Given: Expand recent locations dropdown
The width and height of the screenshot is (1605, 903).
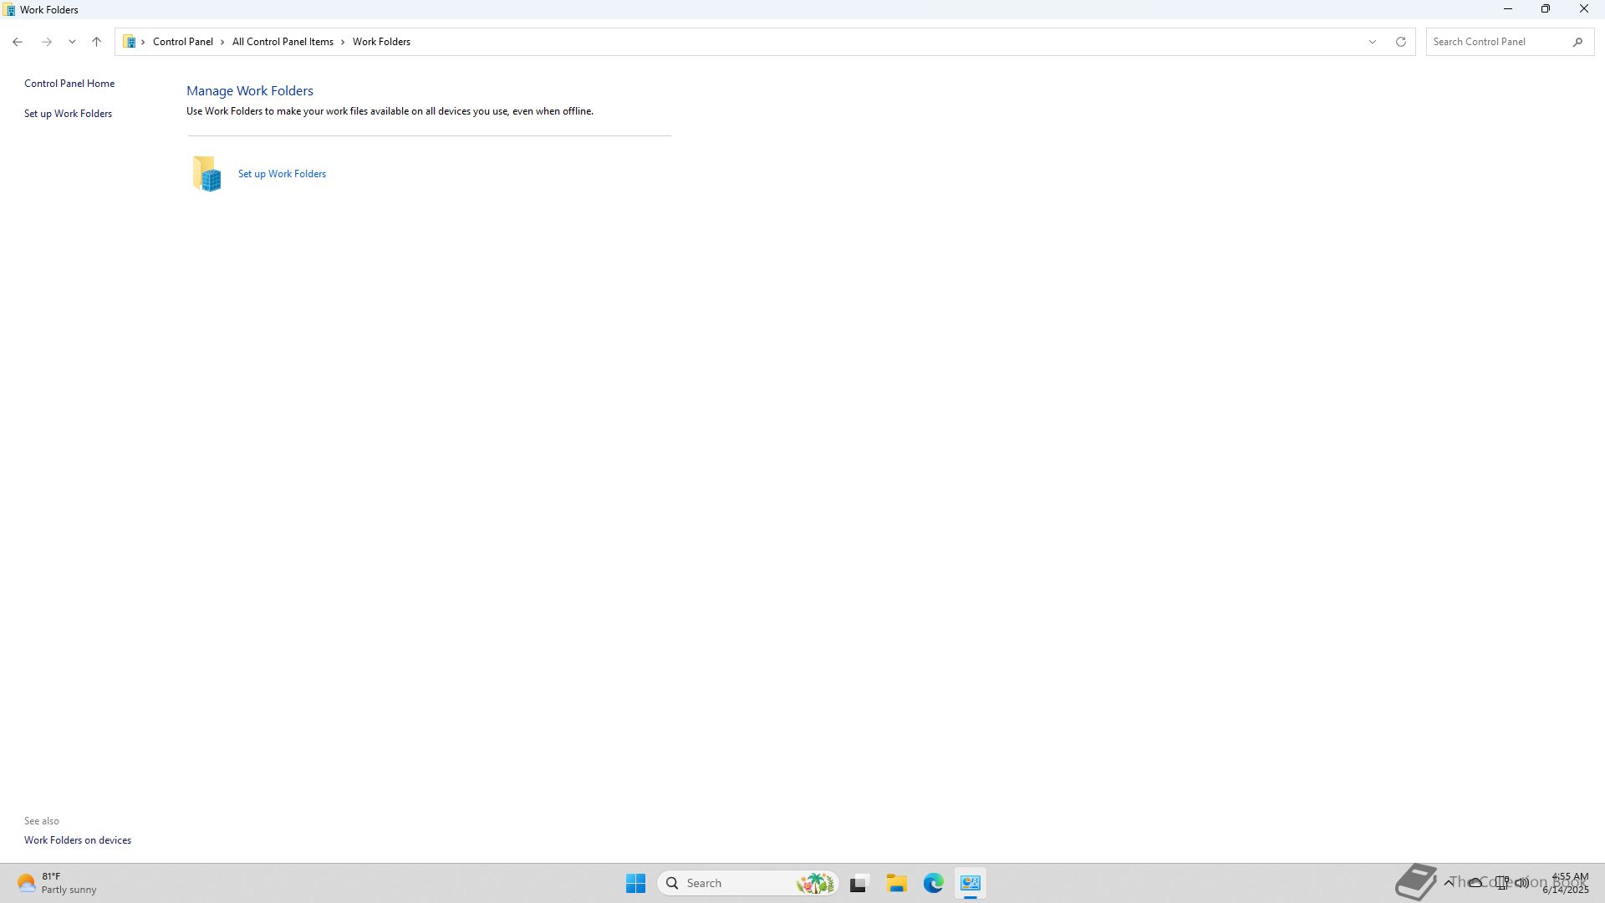Looking at the screenshot, I should 72,42.
